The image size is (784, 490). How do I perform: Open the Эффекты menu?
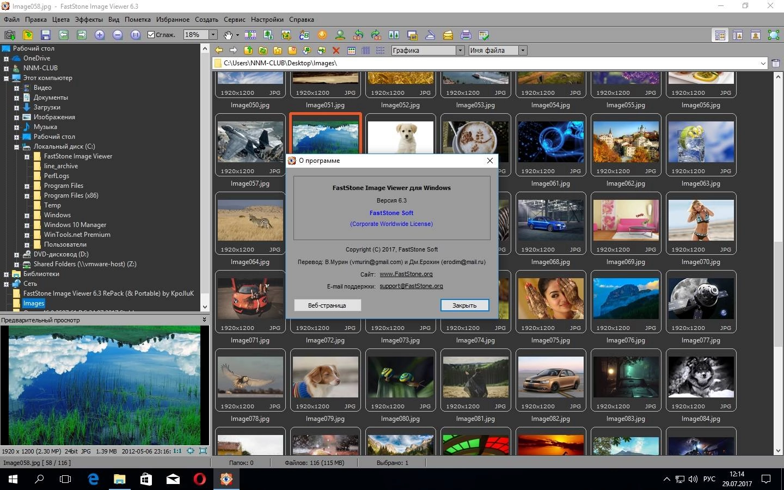89,19
